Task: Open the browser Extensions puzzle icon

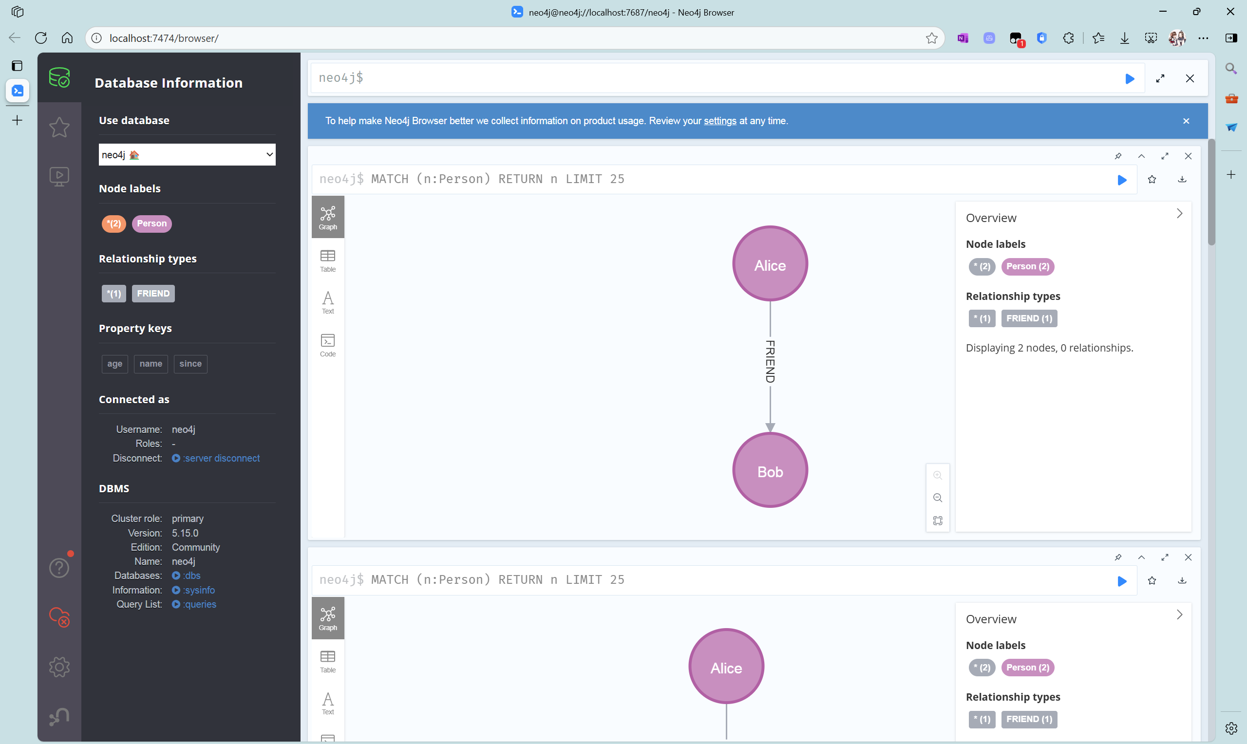Action: coord(1068,38)
